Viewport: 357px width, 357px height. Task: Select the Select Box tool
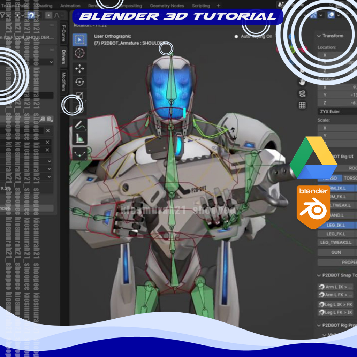[79, 40]
